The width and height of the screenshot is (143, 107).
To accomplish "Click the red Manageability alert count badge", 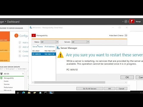I will [34, 35].
